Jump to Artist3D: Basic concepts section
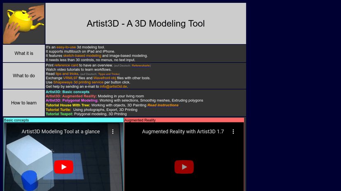341x191 pixels. (68, 92)
